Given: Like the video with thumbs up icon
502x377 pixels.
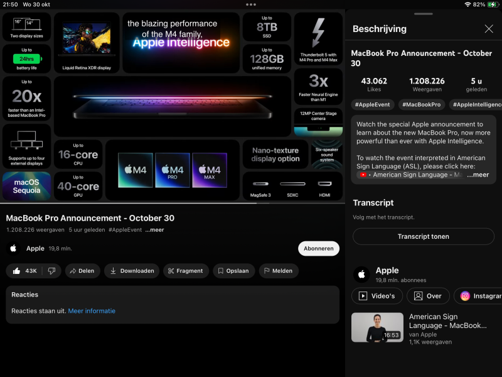Looking at the screenshot, I should 25,271.
